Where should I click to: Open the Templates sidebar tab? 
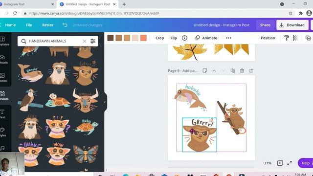point(3,41)
